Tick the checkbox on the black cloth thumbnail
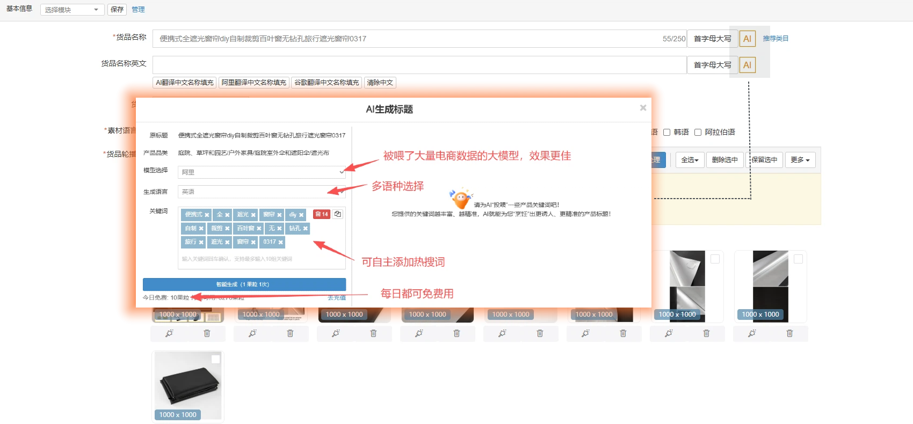Image resolution: width=913 pixels, height=424 pixels. click(215, 360)
